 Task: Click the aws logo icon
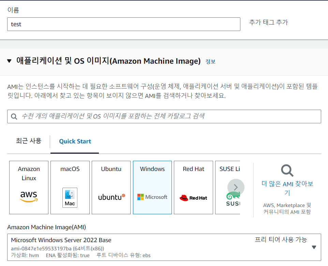[29, 197]
